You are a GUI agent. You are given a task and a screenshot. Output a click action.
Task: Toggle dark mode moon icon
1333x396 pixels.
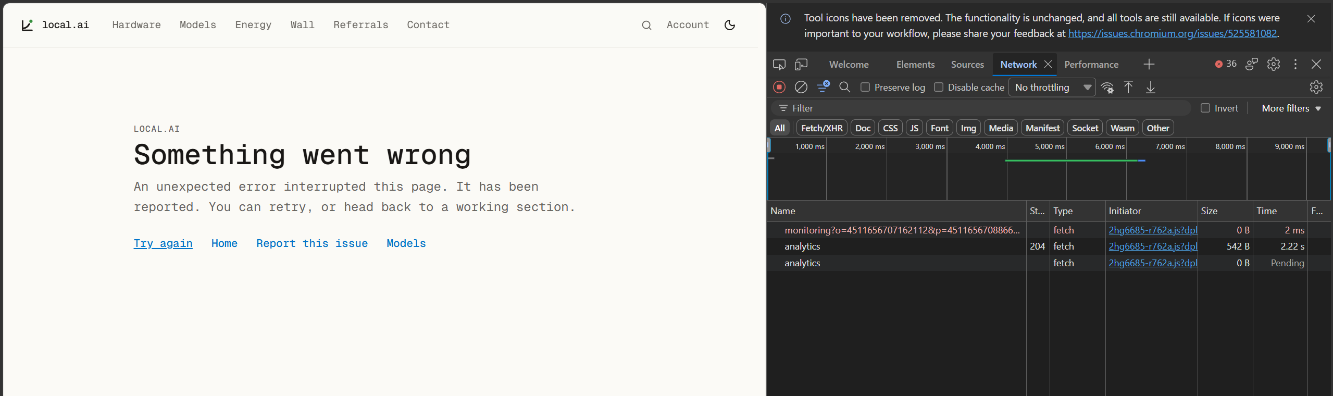pyautogui.click(x=730, y=25)
